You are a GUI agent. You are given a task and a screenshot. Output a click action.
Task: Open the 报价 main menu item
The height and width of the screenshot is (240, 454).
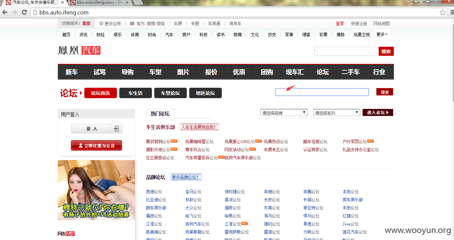coord(211,72)
